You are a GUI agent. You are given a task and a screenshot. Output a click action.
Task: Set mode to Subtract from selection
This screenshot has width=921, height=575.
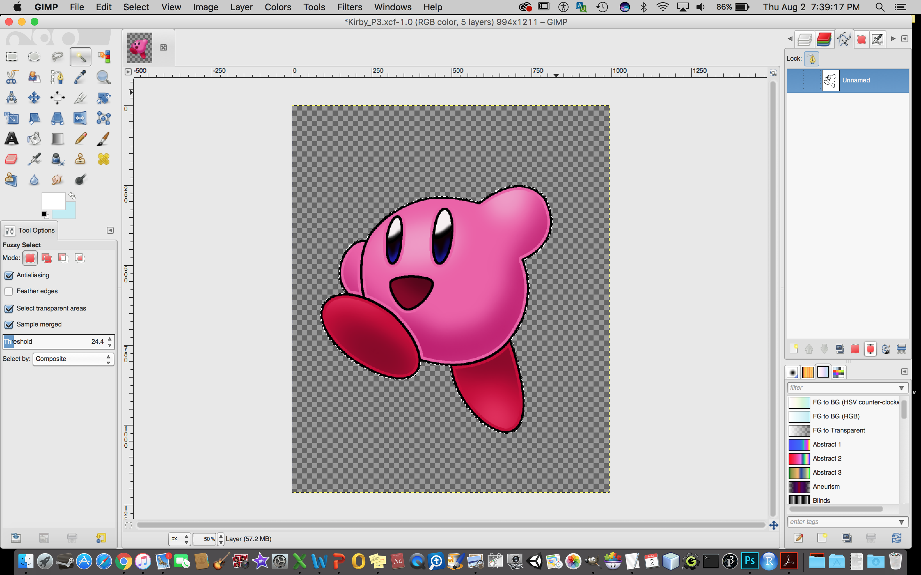pos(63,258)
